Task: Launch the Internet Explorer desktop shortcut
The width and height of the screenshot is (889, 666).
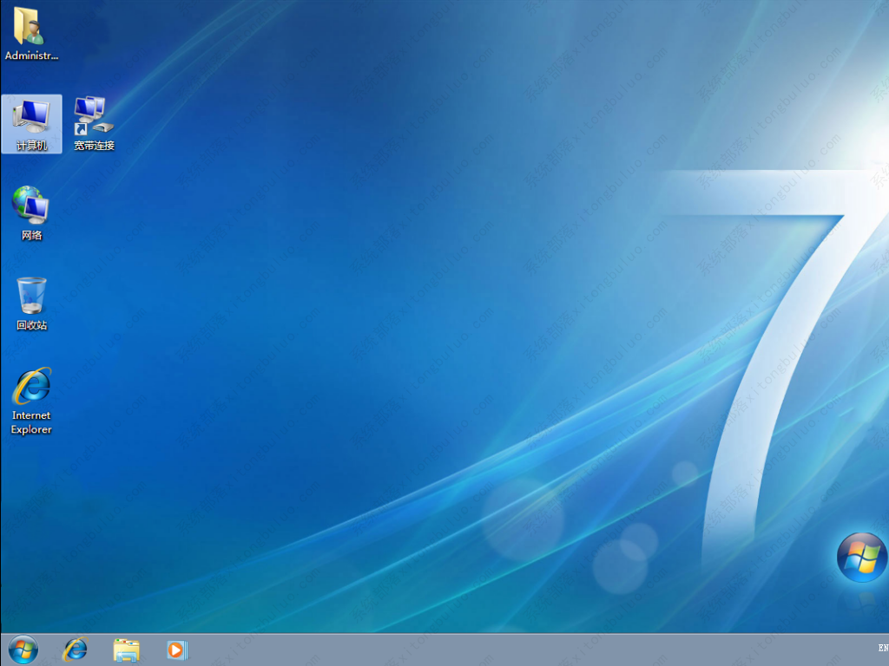Action: tap(31, 386)
